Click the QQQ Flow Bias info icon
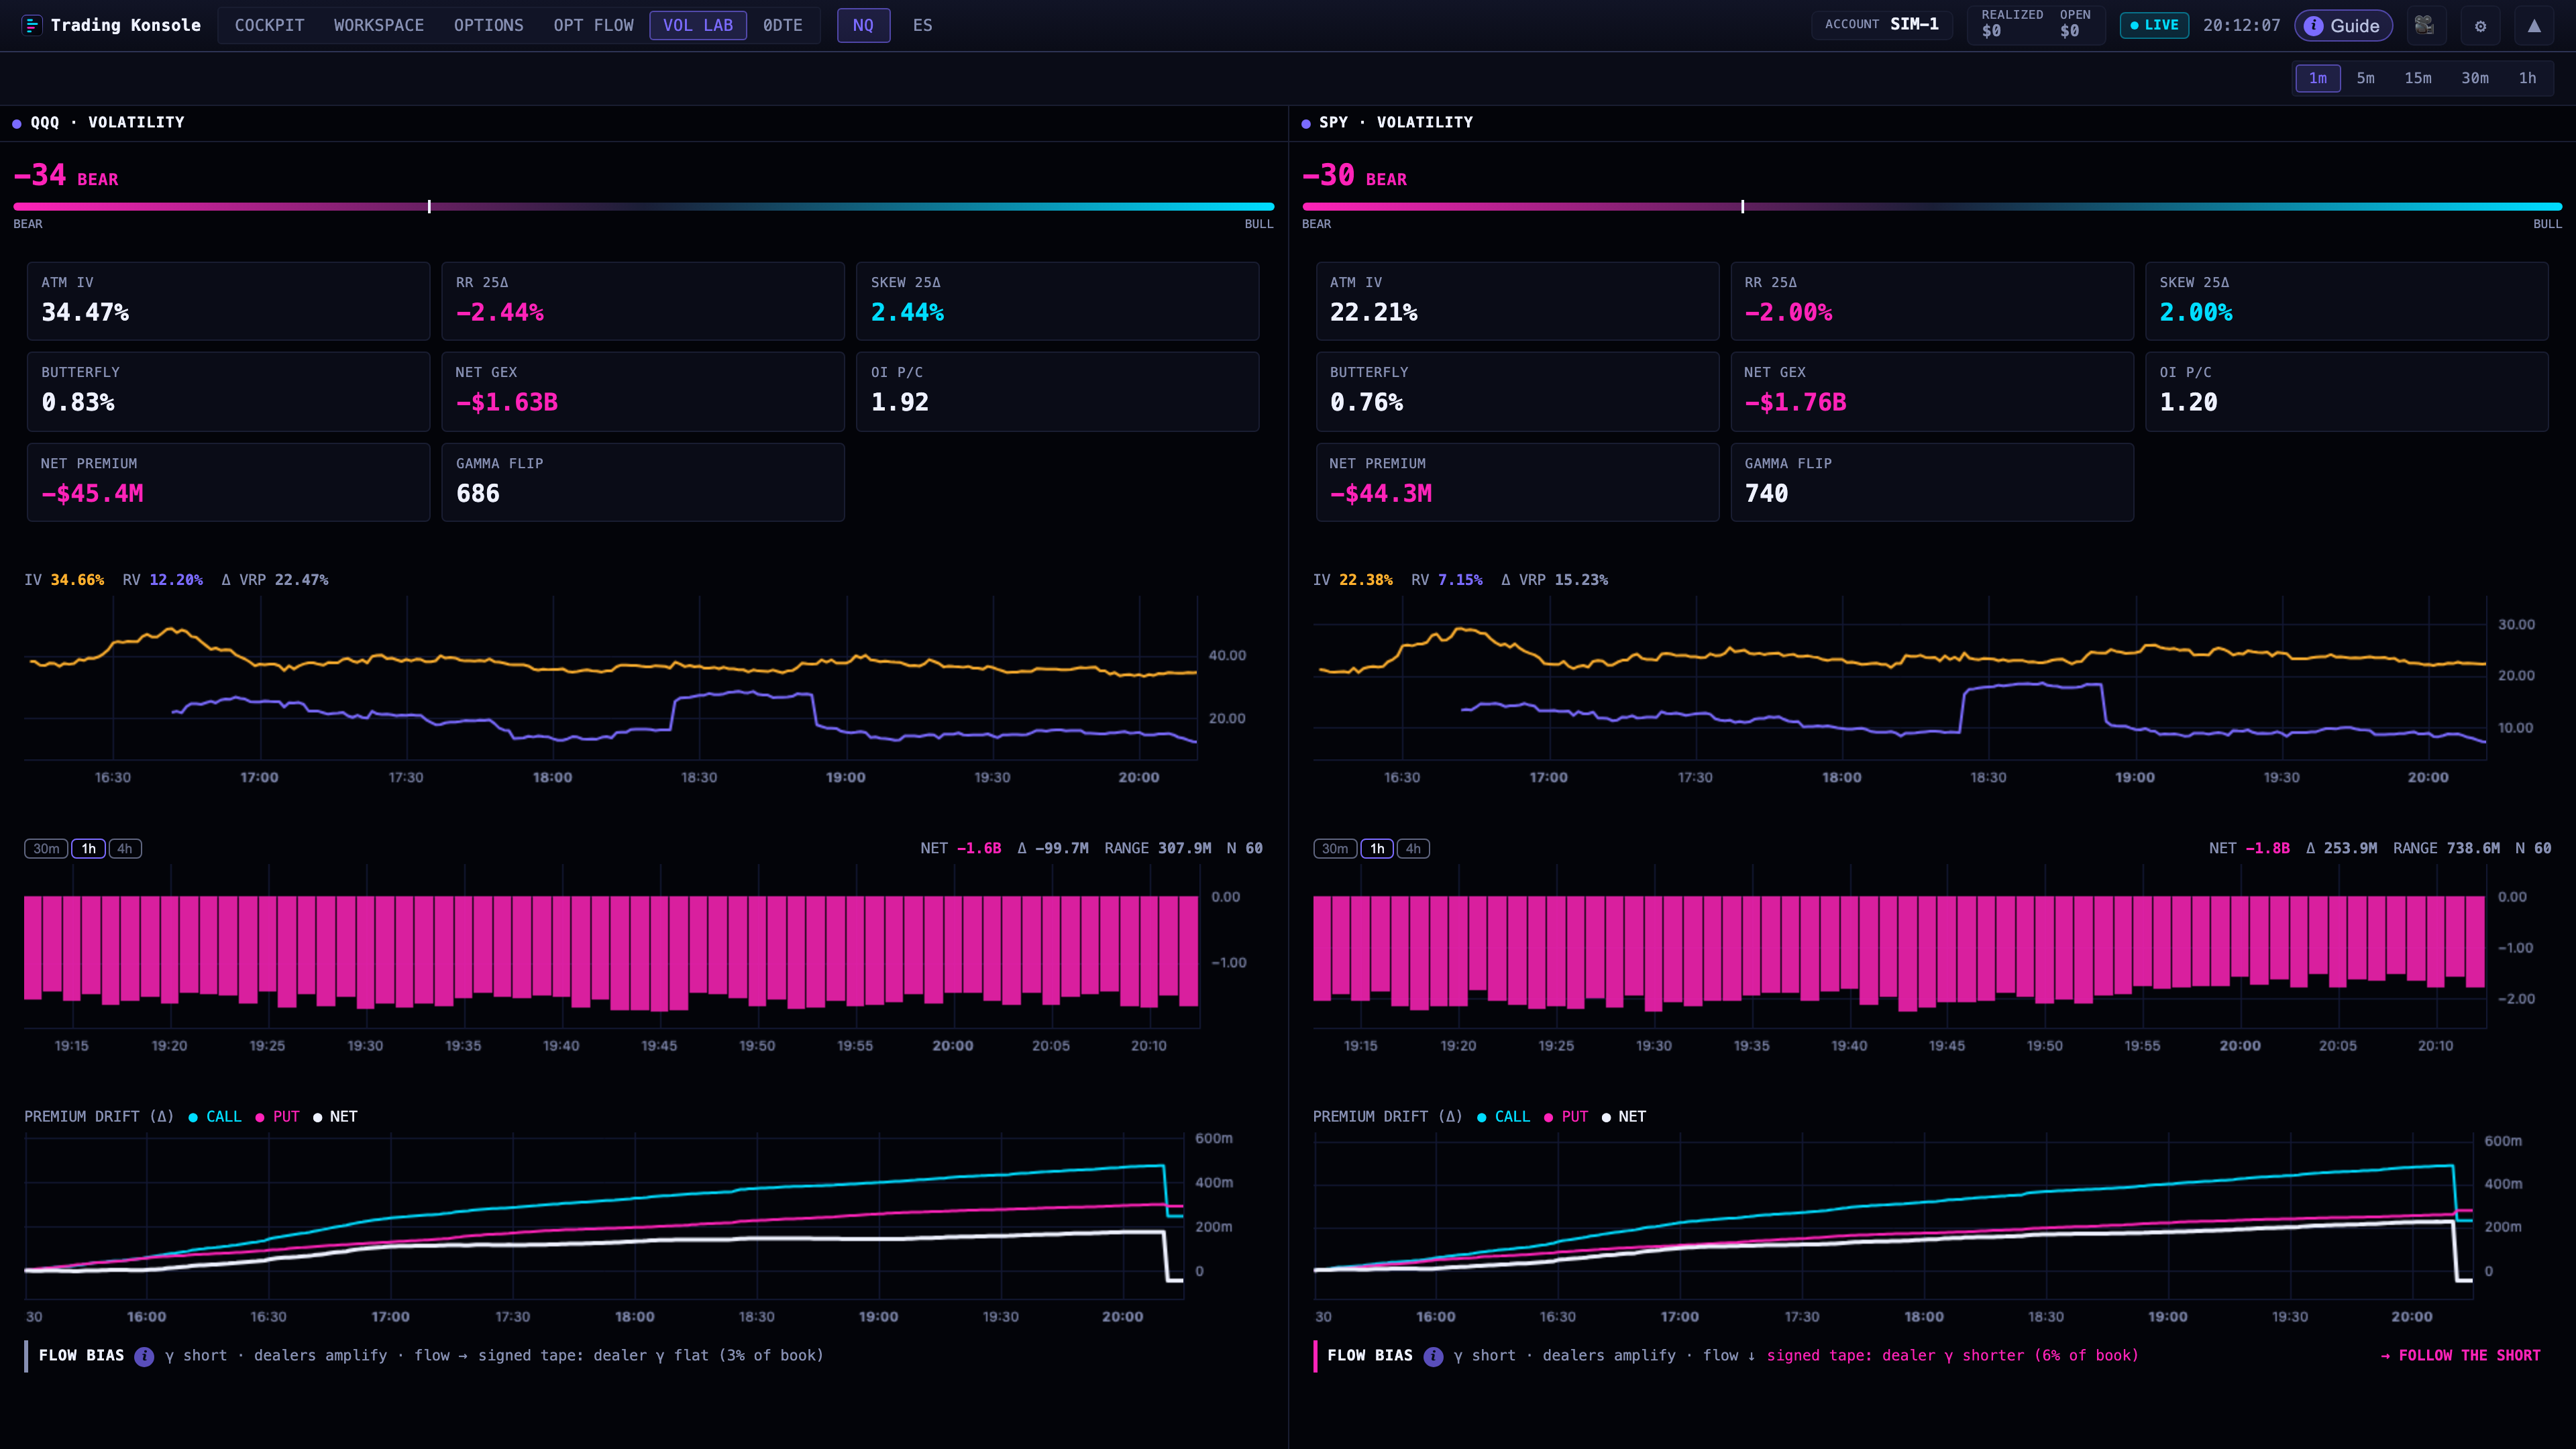Screen dimensions: 2576x1449 point(144,1356)
